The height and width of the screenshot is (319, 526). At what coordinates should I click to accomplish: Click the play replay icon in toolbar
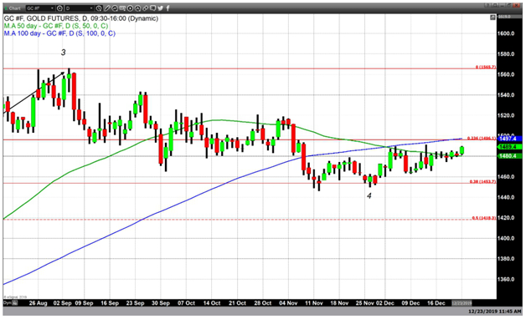[x=130, y=8]
